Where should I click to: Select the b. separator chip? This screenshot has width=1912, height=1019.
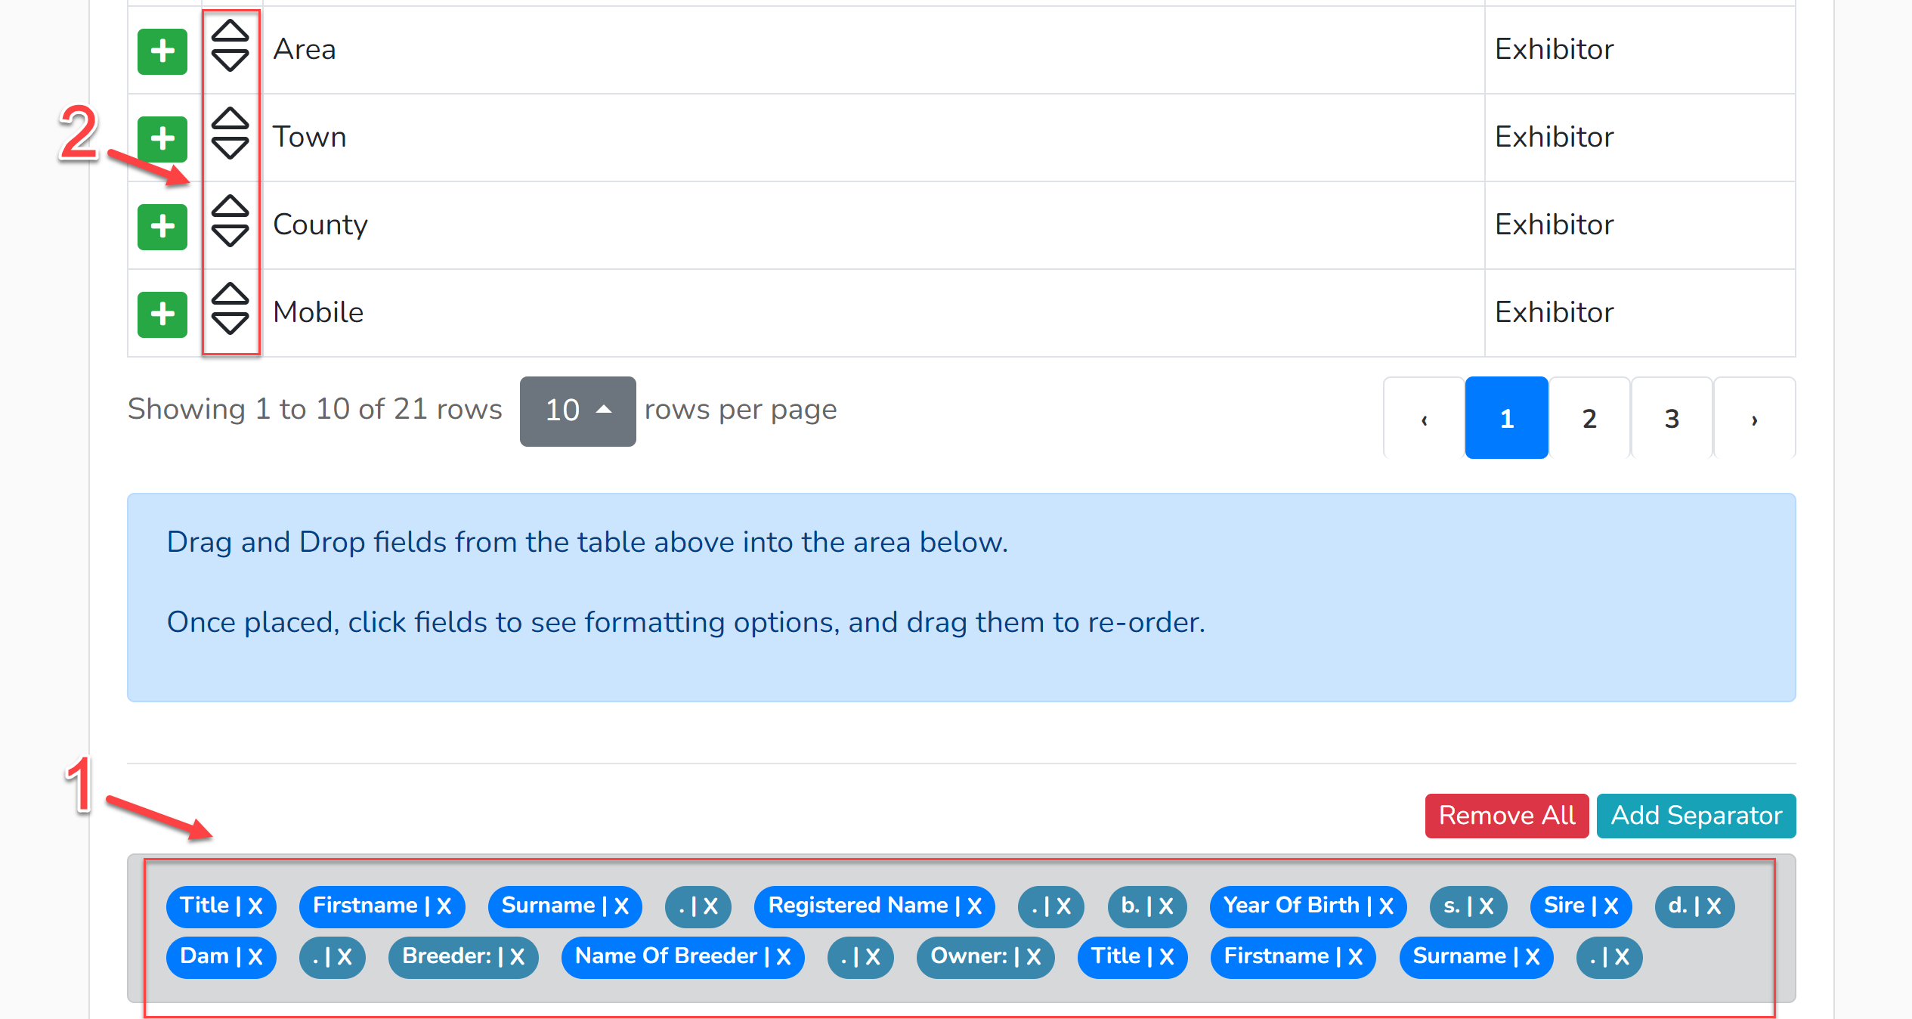click(1147, 906)
